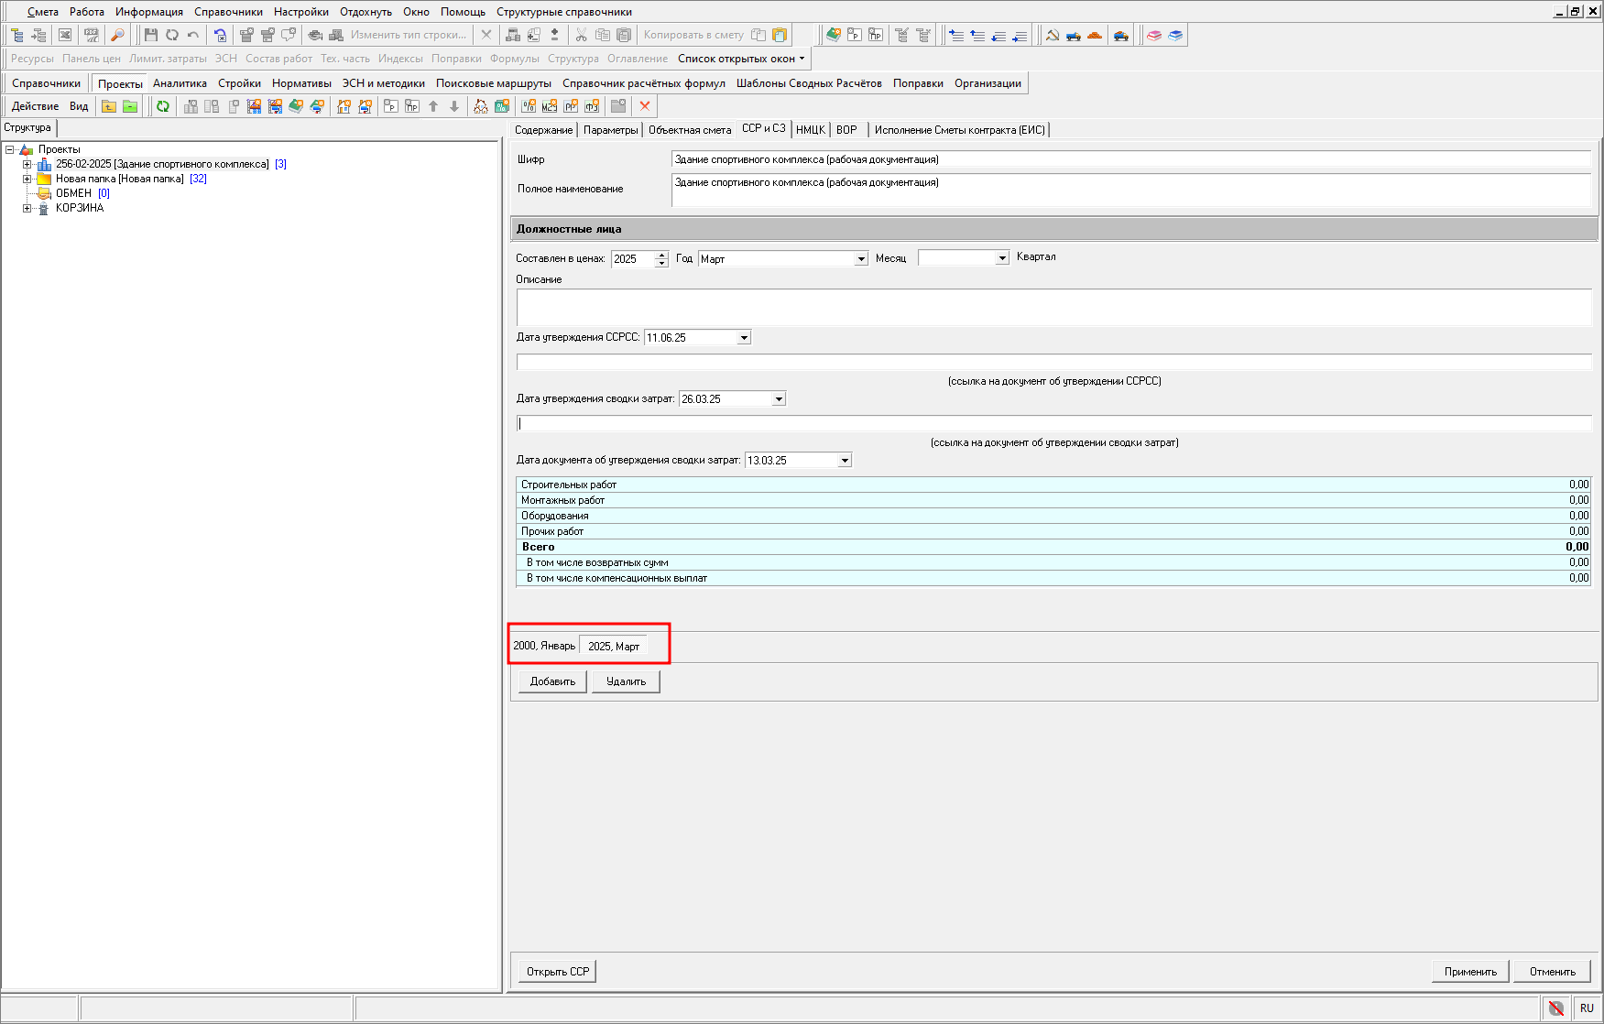This screenshot has width=1604, height=1024.
Task: Click the move up arrow icon
Action: 433,106
